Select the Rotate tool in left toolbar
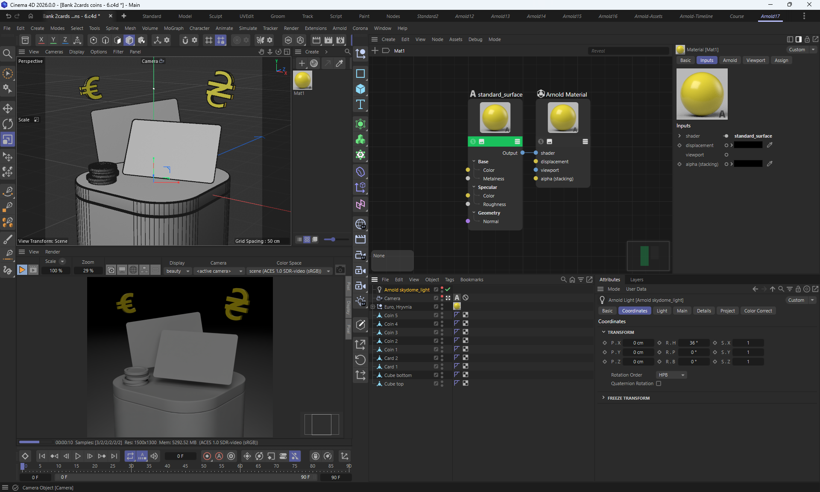Image resolution: width=820 pixels, height=492 pixels. [x=8, y=124]
